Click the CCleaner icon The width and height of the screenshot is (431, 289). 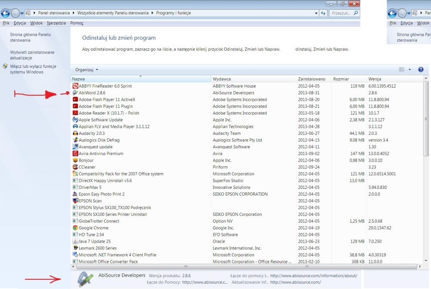(75, 167)
